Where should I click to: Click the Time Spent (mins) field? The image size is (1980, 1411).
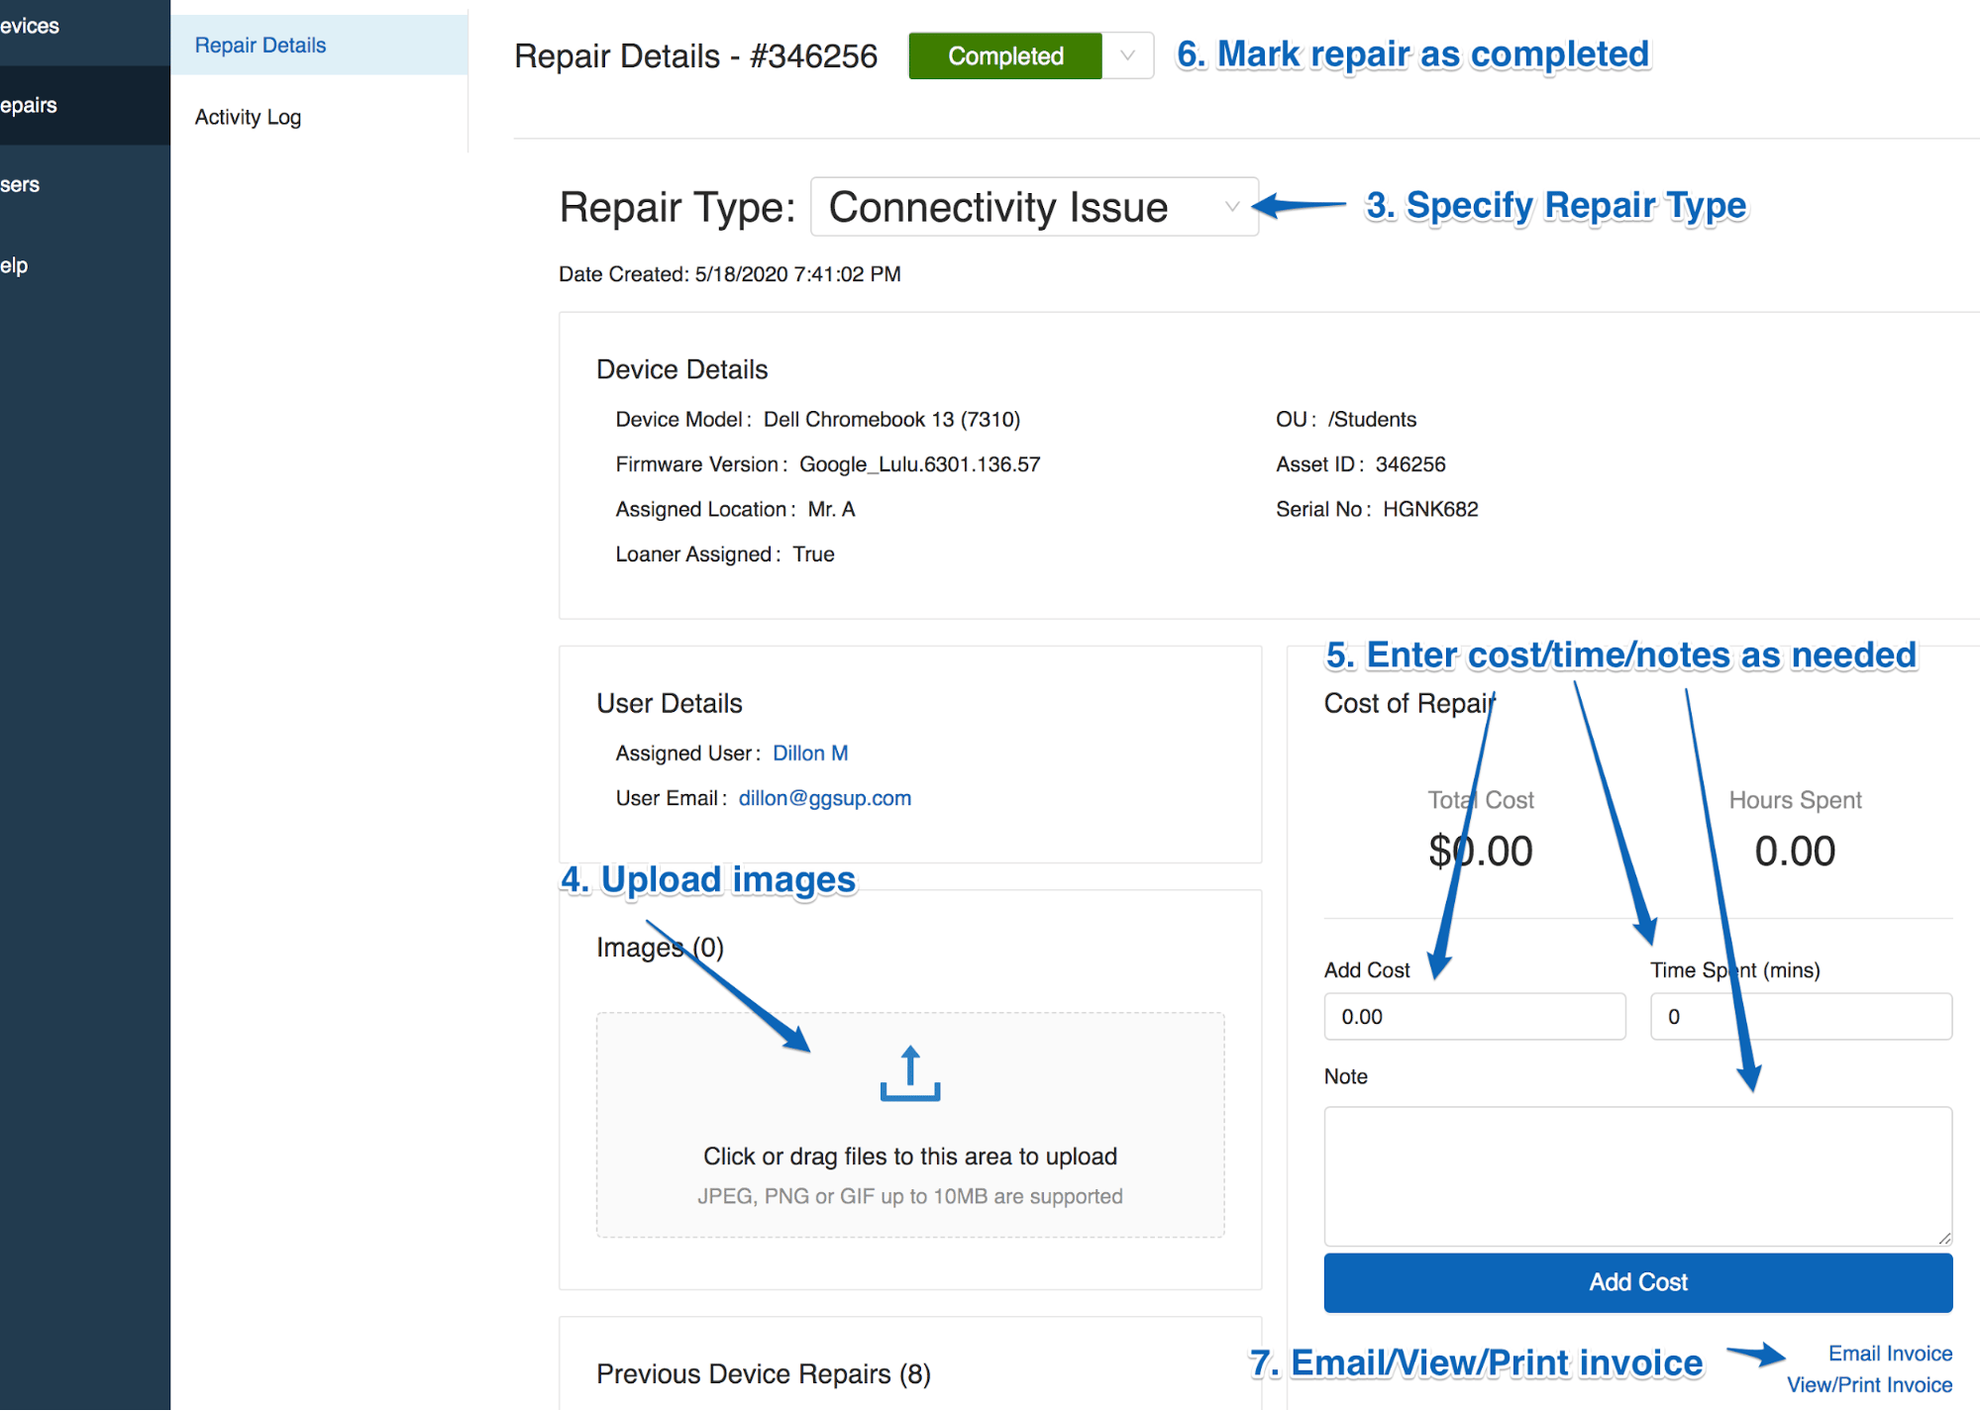(x=1801, y=1016)
